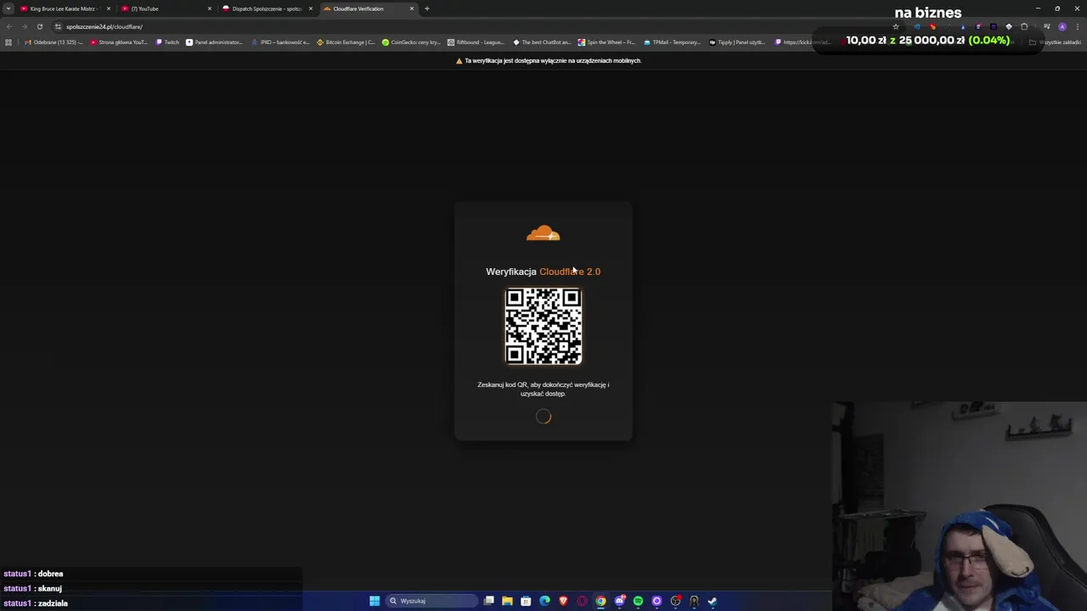Close the Cloudflare Verification tab
Image resolution: width=1087 pixels, height=611 pixels.
tap(411, 8)
